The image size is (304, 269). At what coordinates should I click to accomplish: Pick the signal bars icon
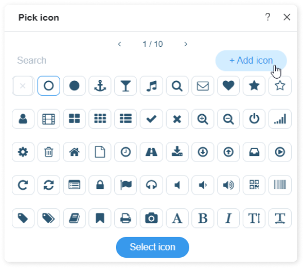click(280, 119)
